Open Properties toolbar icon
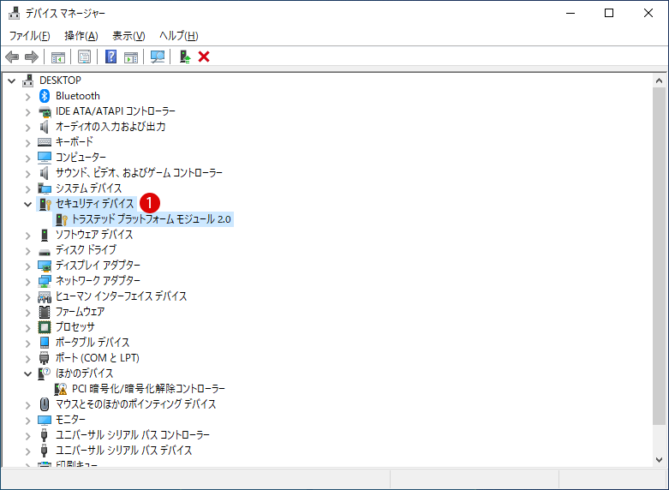 click(x=85, y=57)
